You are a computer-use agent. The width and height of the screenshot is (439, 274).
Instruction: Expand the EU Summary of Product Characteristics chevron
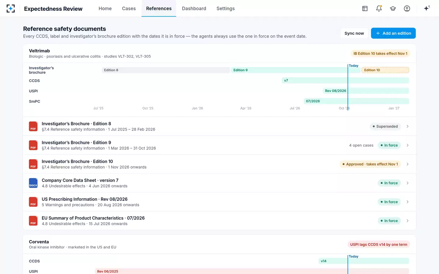pos(408,221)
